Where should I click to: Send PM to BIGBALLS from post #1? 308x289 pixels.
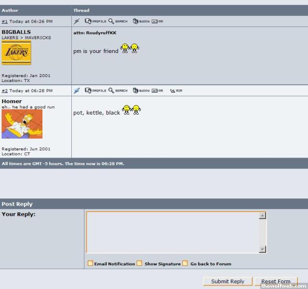tap(158, 21)
